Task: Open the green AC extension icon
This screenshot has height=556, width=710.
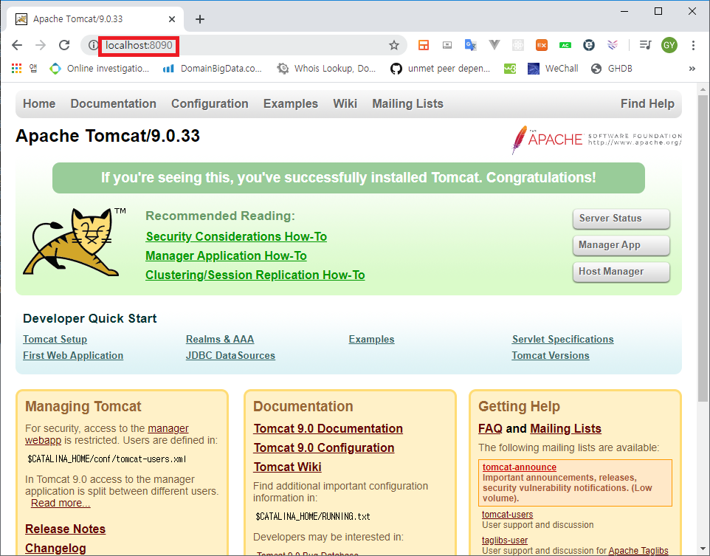Action: coord(565,45)
